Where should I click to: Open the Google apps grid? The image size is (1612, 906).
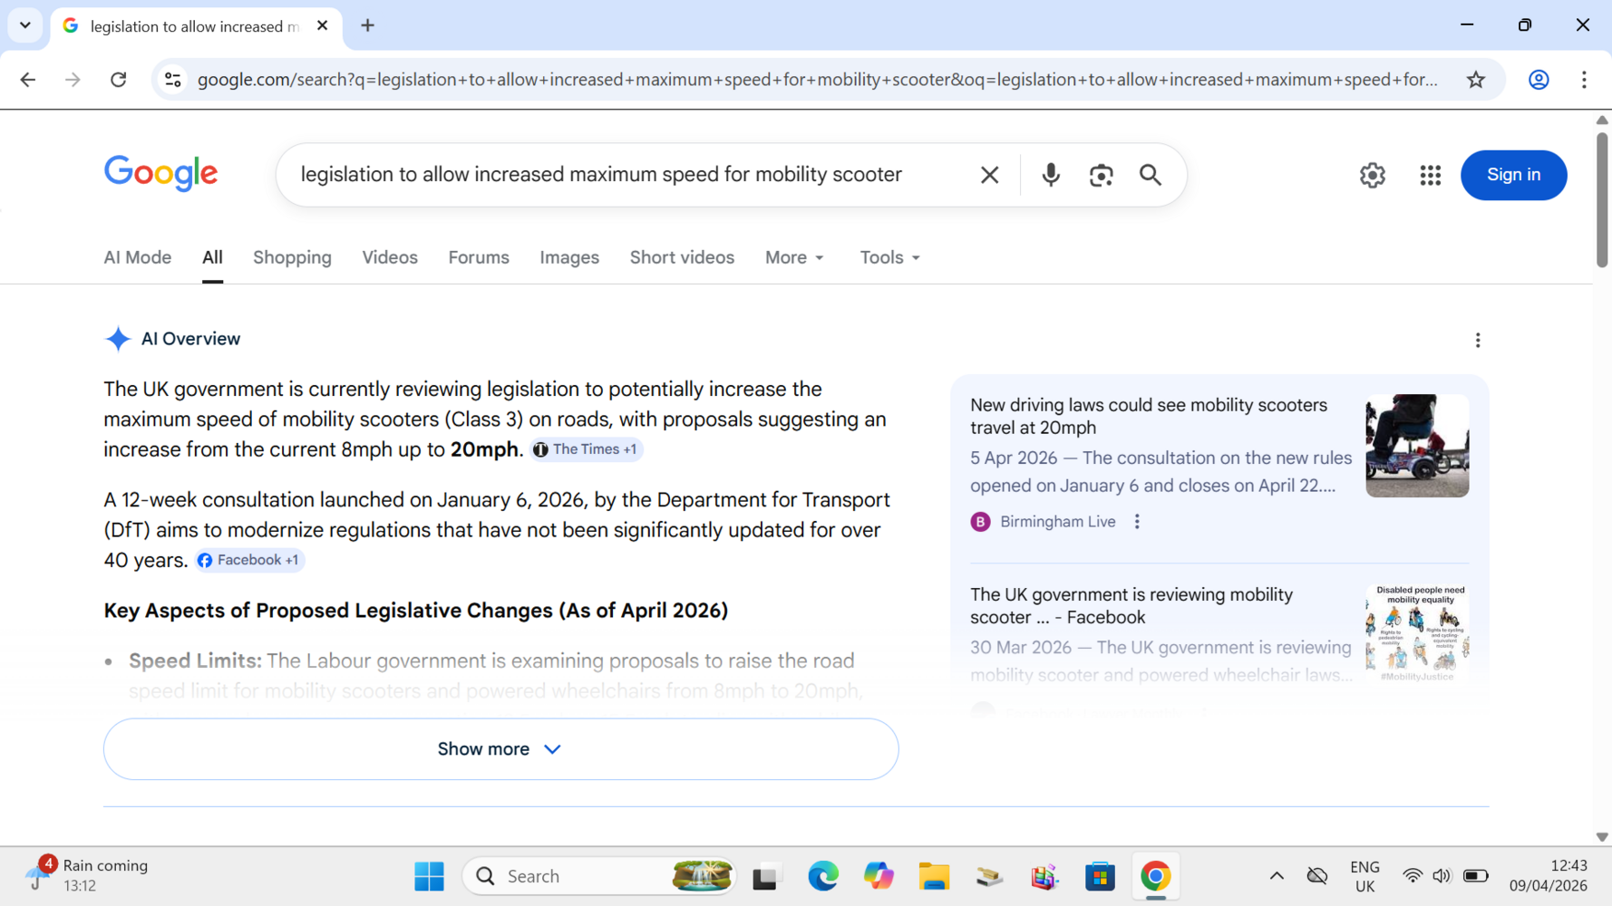[1430, 175]
